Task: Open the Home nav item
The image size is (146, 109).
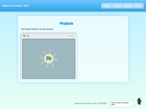Action: tap(107, 6)
